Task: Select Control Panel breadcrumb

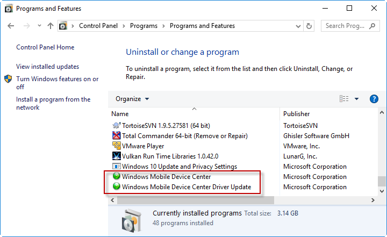Action: [x=98, y=26]
